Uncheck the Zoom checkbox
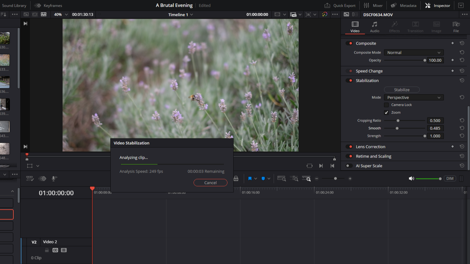 (386, 113)
